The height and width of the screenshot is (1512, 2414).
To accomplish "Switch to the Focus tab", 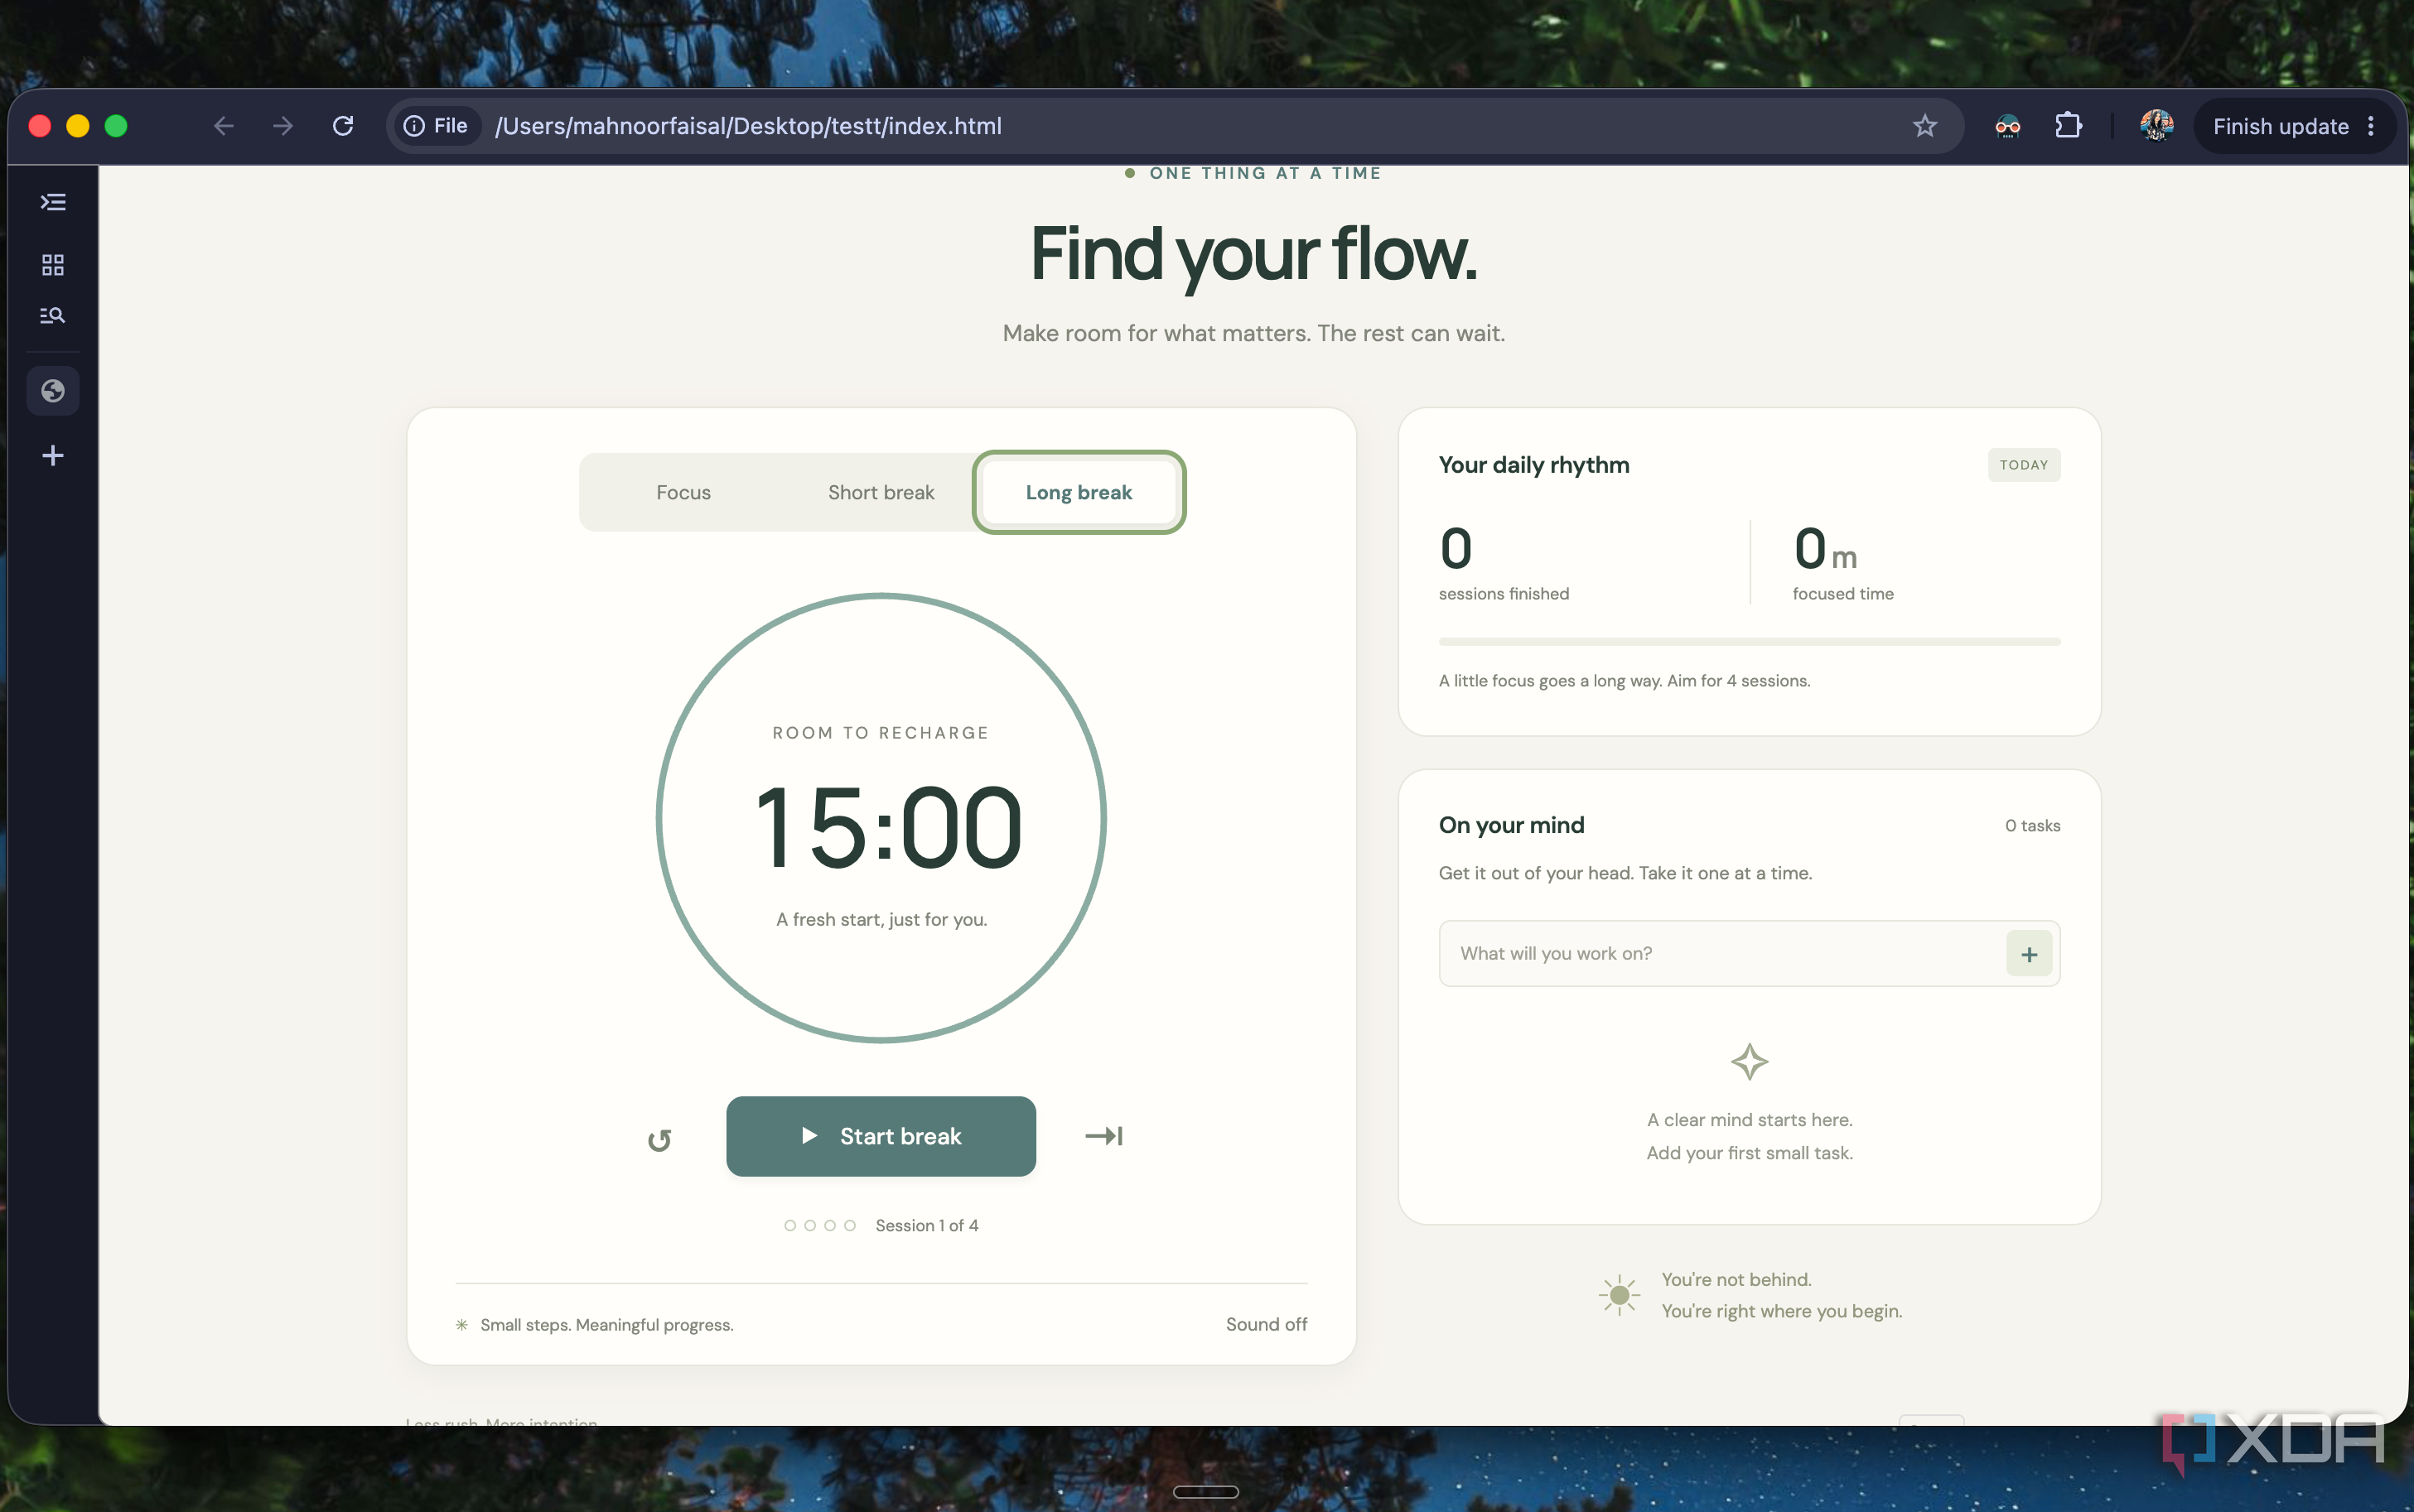I will click(683, 492).
